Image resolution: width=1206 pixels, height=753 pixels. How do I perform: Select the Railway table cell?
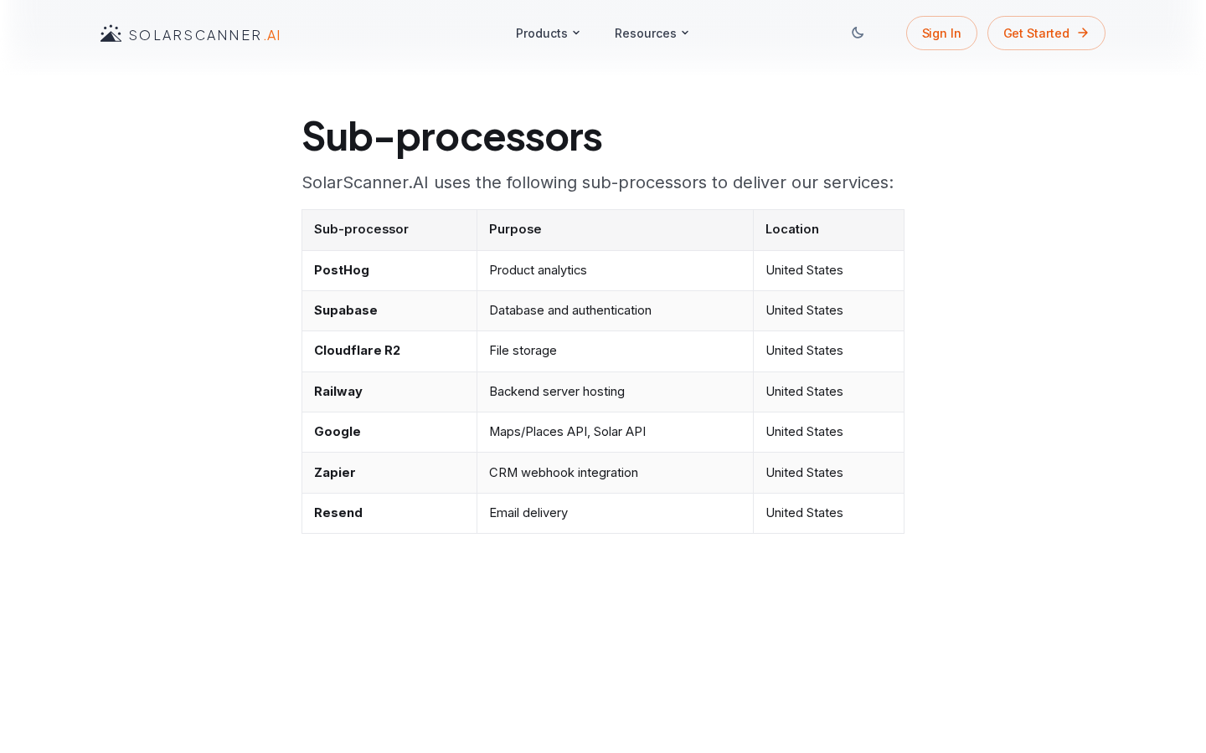389,392
